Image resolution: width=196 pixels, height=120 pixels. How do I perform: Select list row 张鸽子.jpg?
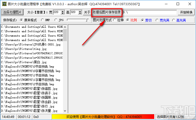pos(32,93)
